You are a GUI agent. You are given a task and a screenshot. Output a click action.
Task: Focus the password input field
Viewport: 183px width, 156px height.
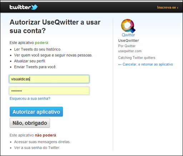click(49, 91)
